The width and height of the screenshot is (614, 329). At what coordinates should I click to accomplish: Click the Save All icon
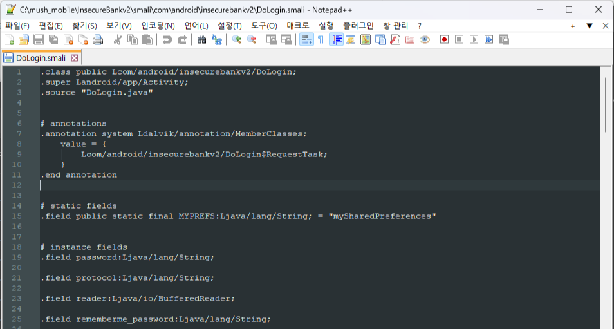[53, 39]
